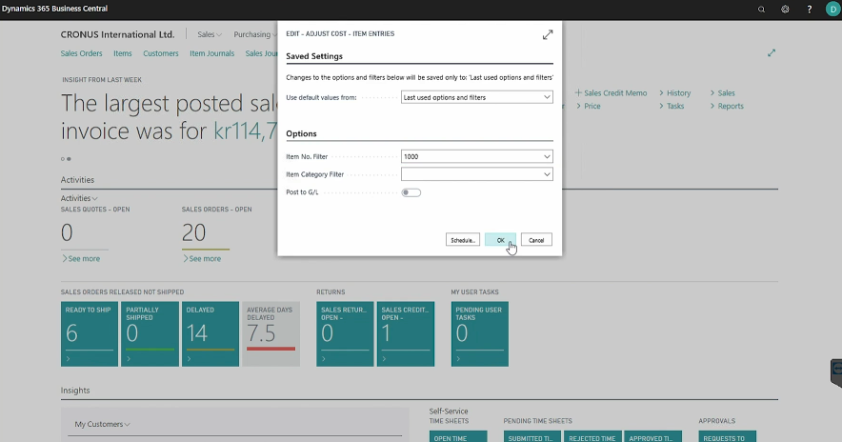Open the Delayed tile showing 14
Viewport: 842px width, 442px height.
pyautogui.click(x=210, y=334)
